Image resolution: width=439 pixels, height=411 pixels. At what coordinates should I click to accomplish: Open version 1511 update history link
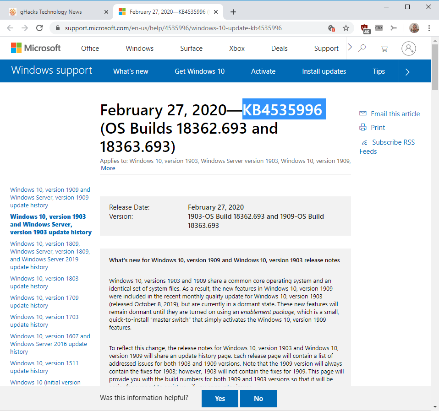[x=44, y=367]
